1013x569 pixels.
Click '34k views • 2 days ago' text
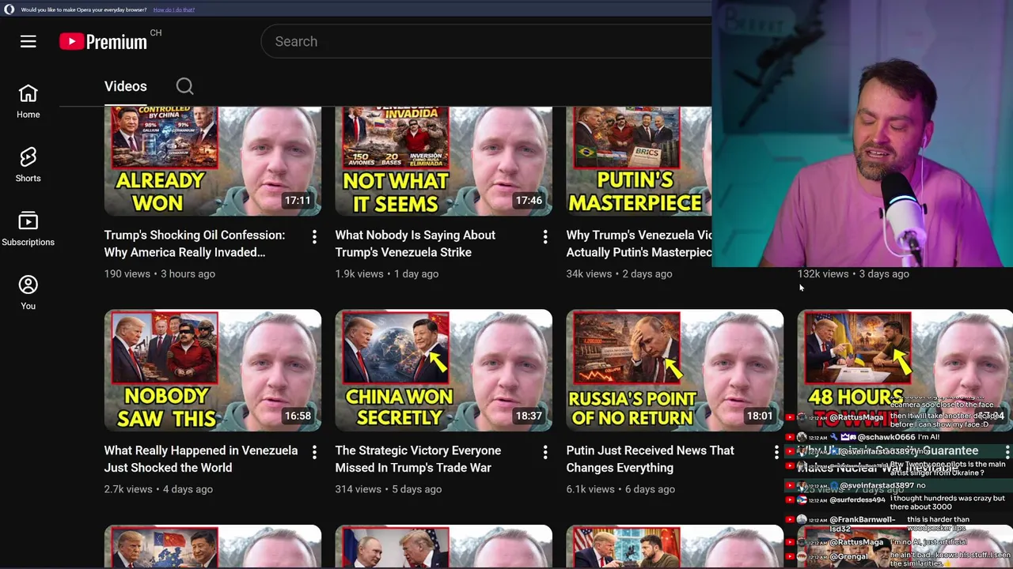[619, 273]
